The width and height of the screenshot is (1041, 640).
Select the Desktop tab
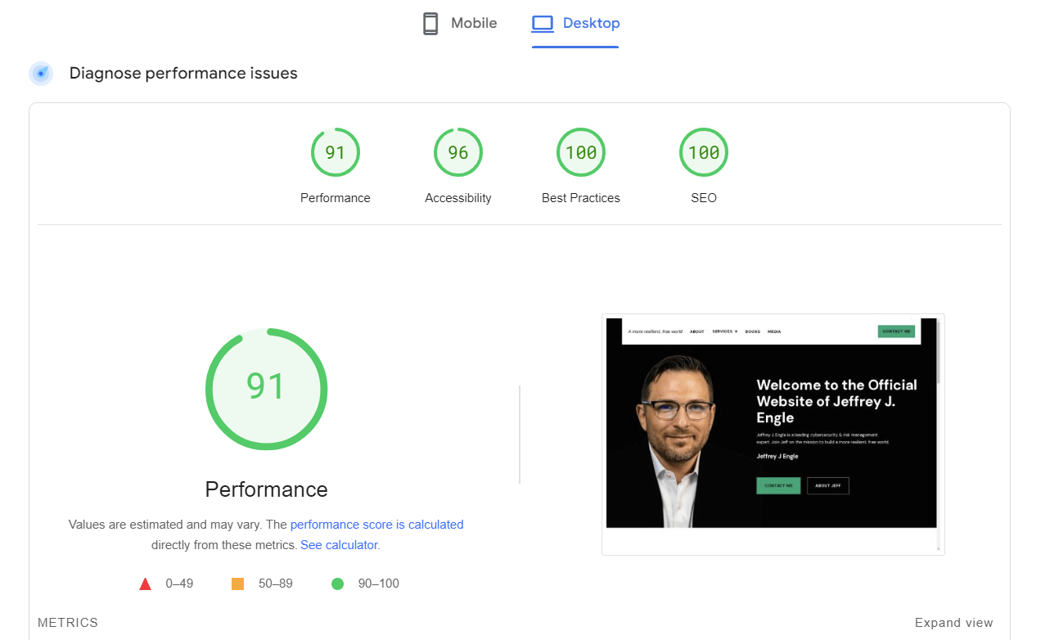pyautogui.click(x=575, y=24)
